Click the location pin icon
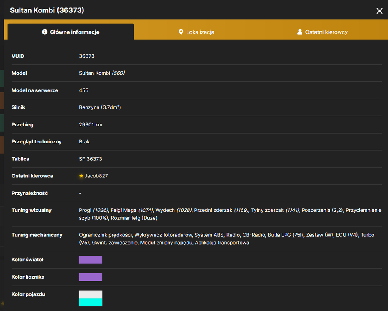388x311 pixels. click(x=181, y=32)
